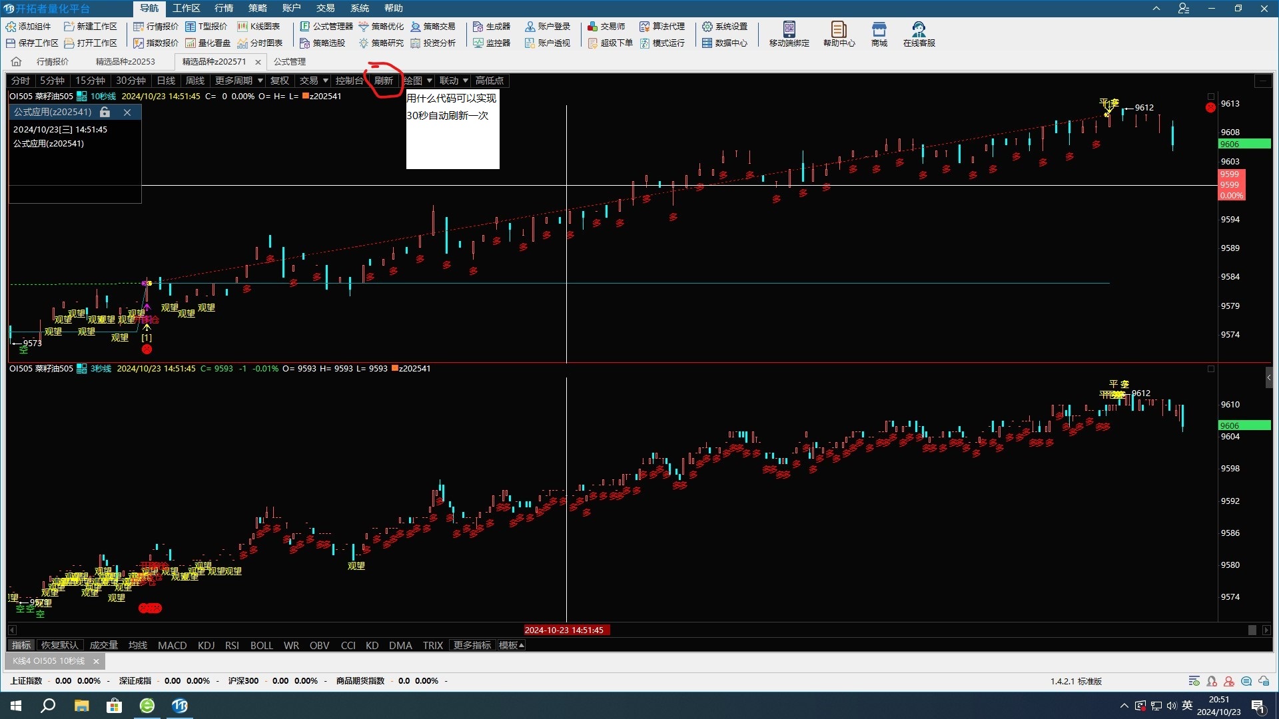Open the 系统 menu
1279x719 pixels.
point(360,8)
